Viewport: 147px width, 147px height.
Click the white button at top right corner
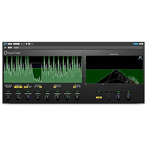point(141,44)
